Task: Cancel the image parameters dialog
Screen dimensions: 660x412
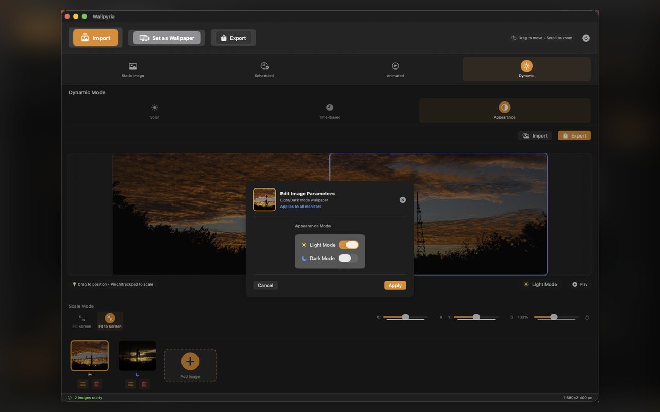Action: tap(266, 285)
